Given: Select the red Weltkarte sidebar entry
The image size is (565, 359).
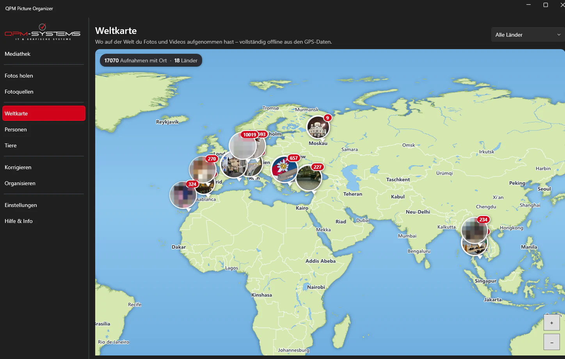Looking at the screenshot, I should 44,113.
